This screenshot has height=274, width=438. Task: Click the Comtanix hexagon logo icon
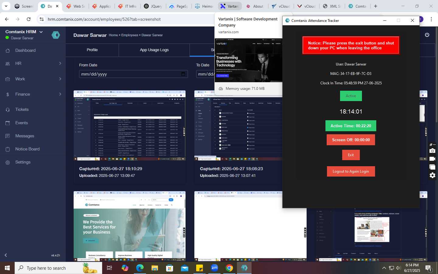pos(56,35)
